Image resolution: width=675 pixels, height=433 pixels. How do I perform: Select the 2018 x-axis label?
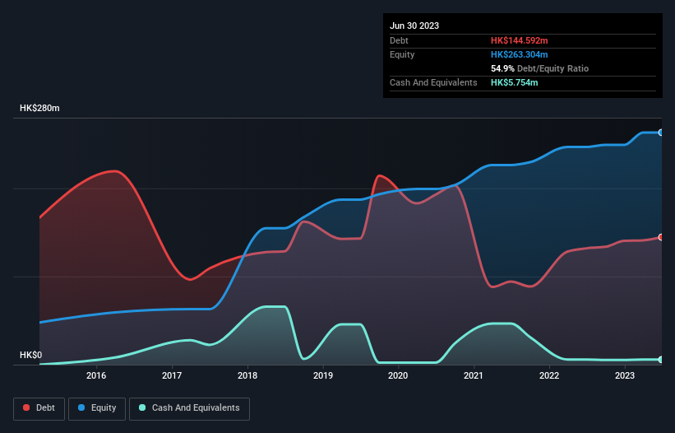tap(247, 375)
